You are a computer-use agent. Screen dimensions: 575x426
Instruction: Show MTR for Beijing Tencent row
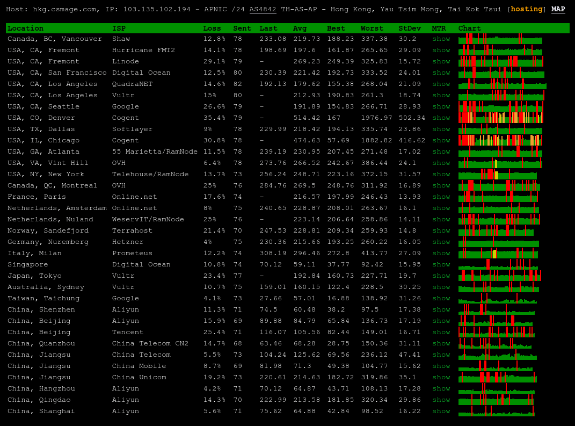pos(441,332)
